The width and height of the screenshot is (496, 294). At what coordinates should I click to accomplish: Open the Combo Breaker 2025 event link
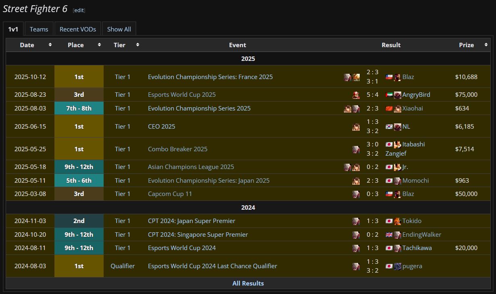(x=178, y=149)
